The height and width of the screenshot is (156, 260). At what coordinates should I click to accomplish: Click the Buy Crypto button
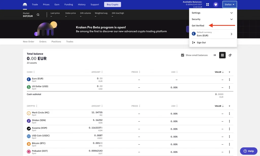point(112,5)
